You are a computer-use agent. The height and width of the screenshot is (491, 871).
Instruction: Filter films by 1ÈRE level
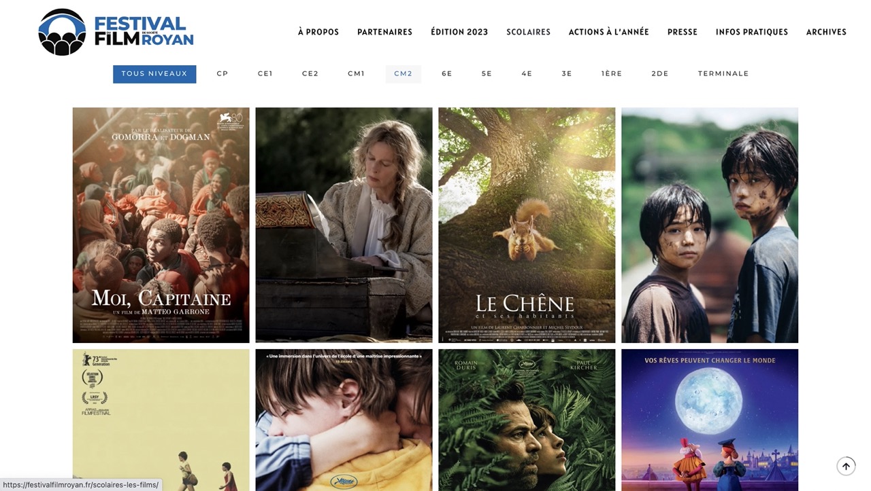pyautogui.click(x=612, y=74)
